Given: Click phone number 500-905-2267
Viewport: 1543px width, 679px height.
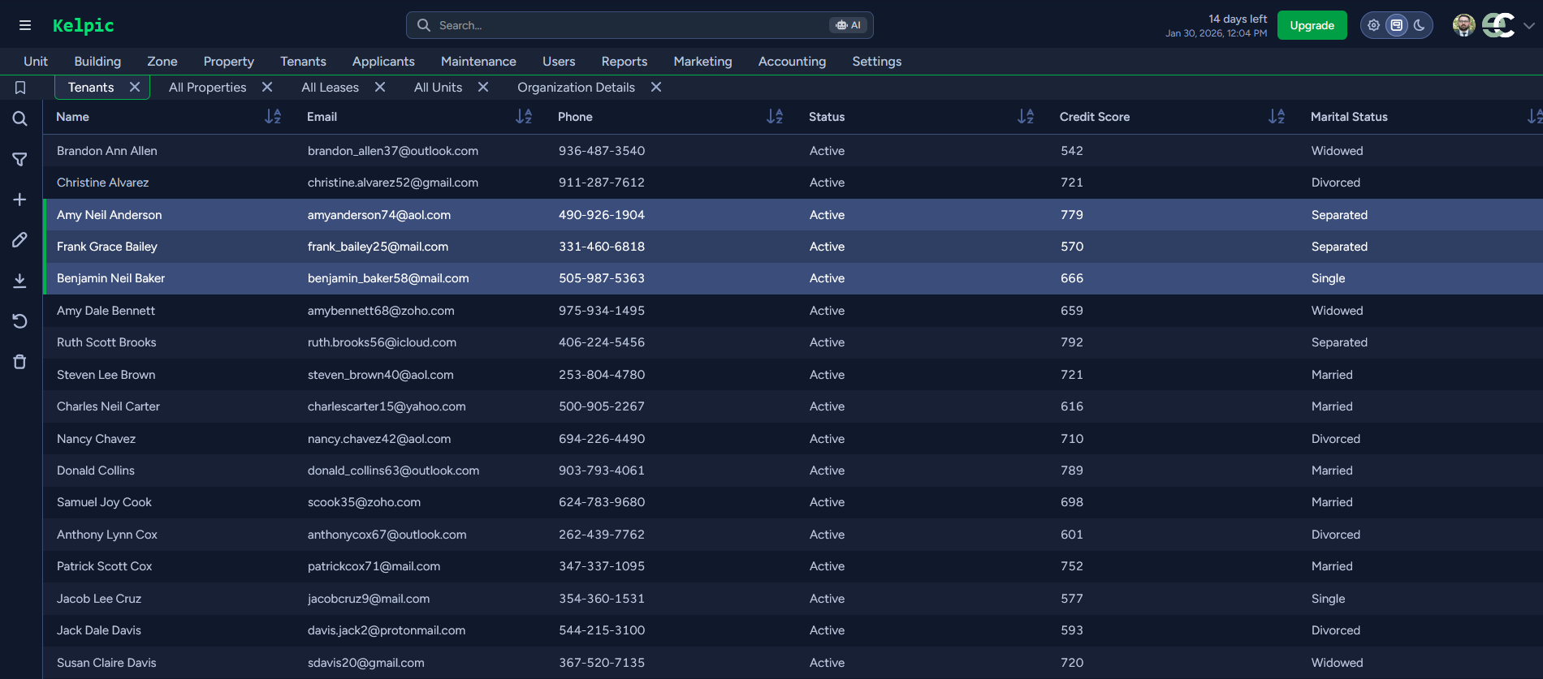Looking at the screenshot, I should coord(602,406).
